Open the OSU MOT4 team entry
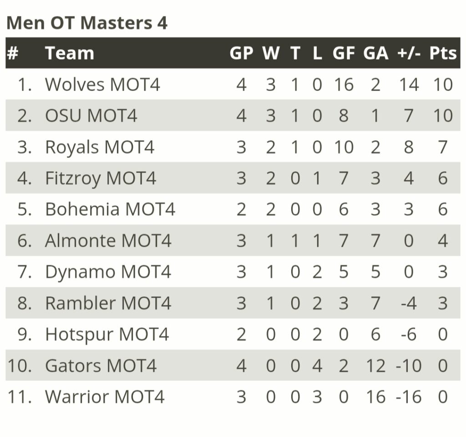Image resolution: width=466 pixels, height=437 pixels. (91, 116)
